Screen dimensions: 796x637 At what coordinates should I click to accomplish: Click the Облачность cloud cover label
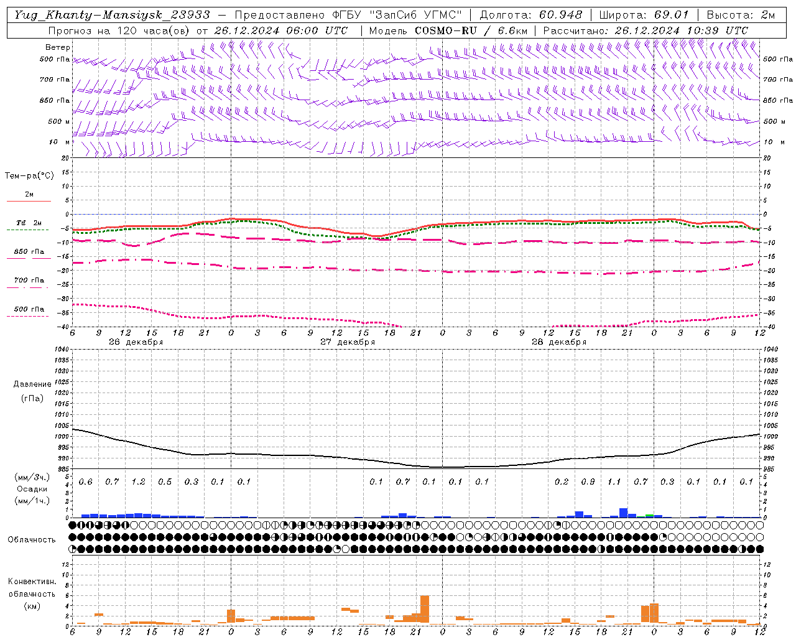point(32,540)
